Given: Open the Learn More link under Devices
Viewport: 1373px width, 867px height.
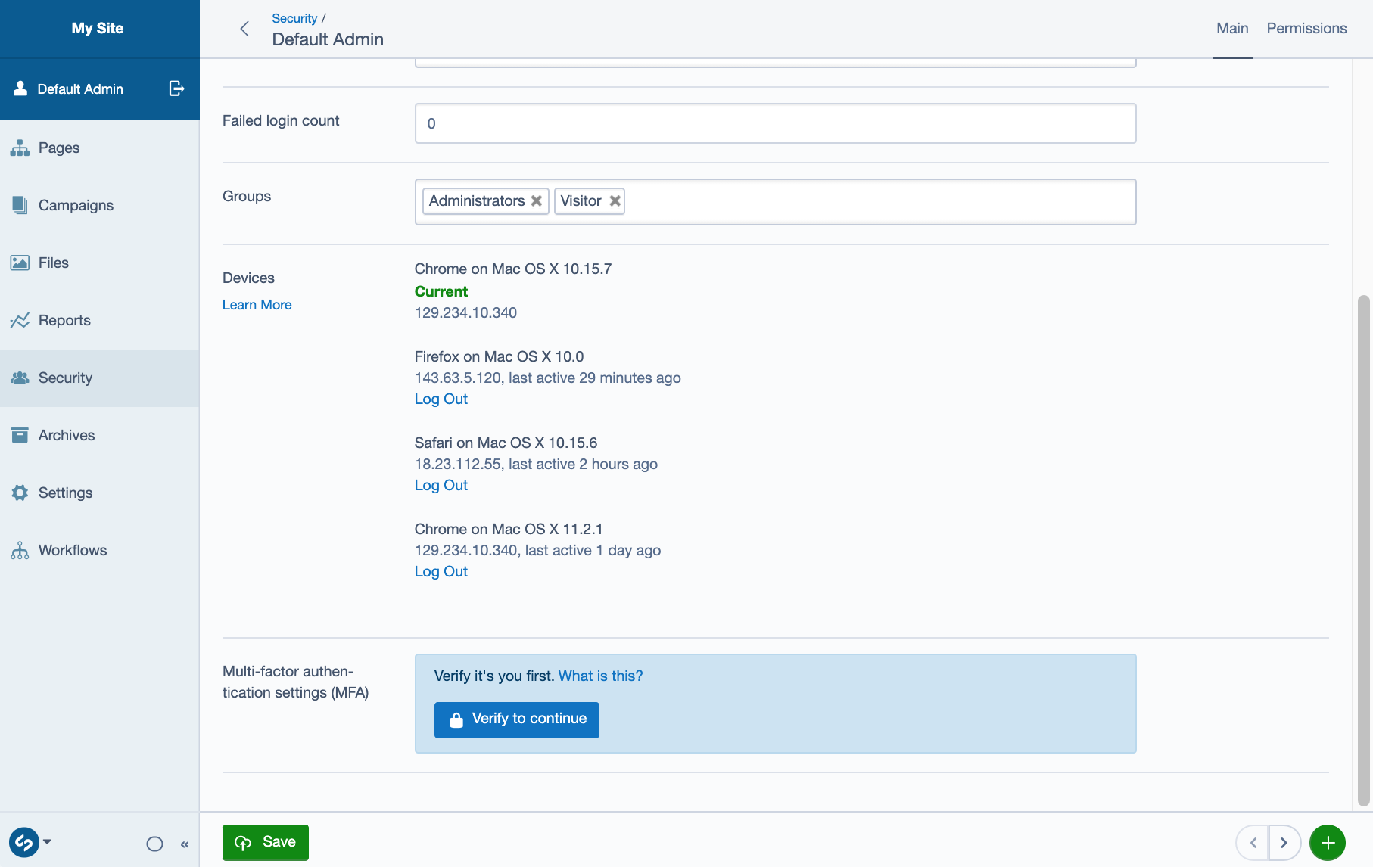Looking at the screenshot, I should 257,304.
